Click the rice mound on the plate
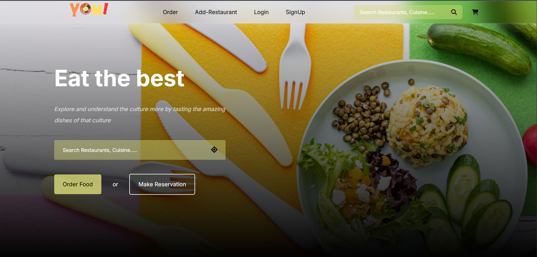The width and height of the screenshot is (537, 257). pyautogui.click(x=426, y=124)
